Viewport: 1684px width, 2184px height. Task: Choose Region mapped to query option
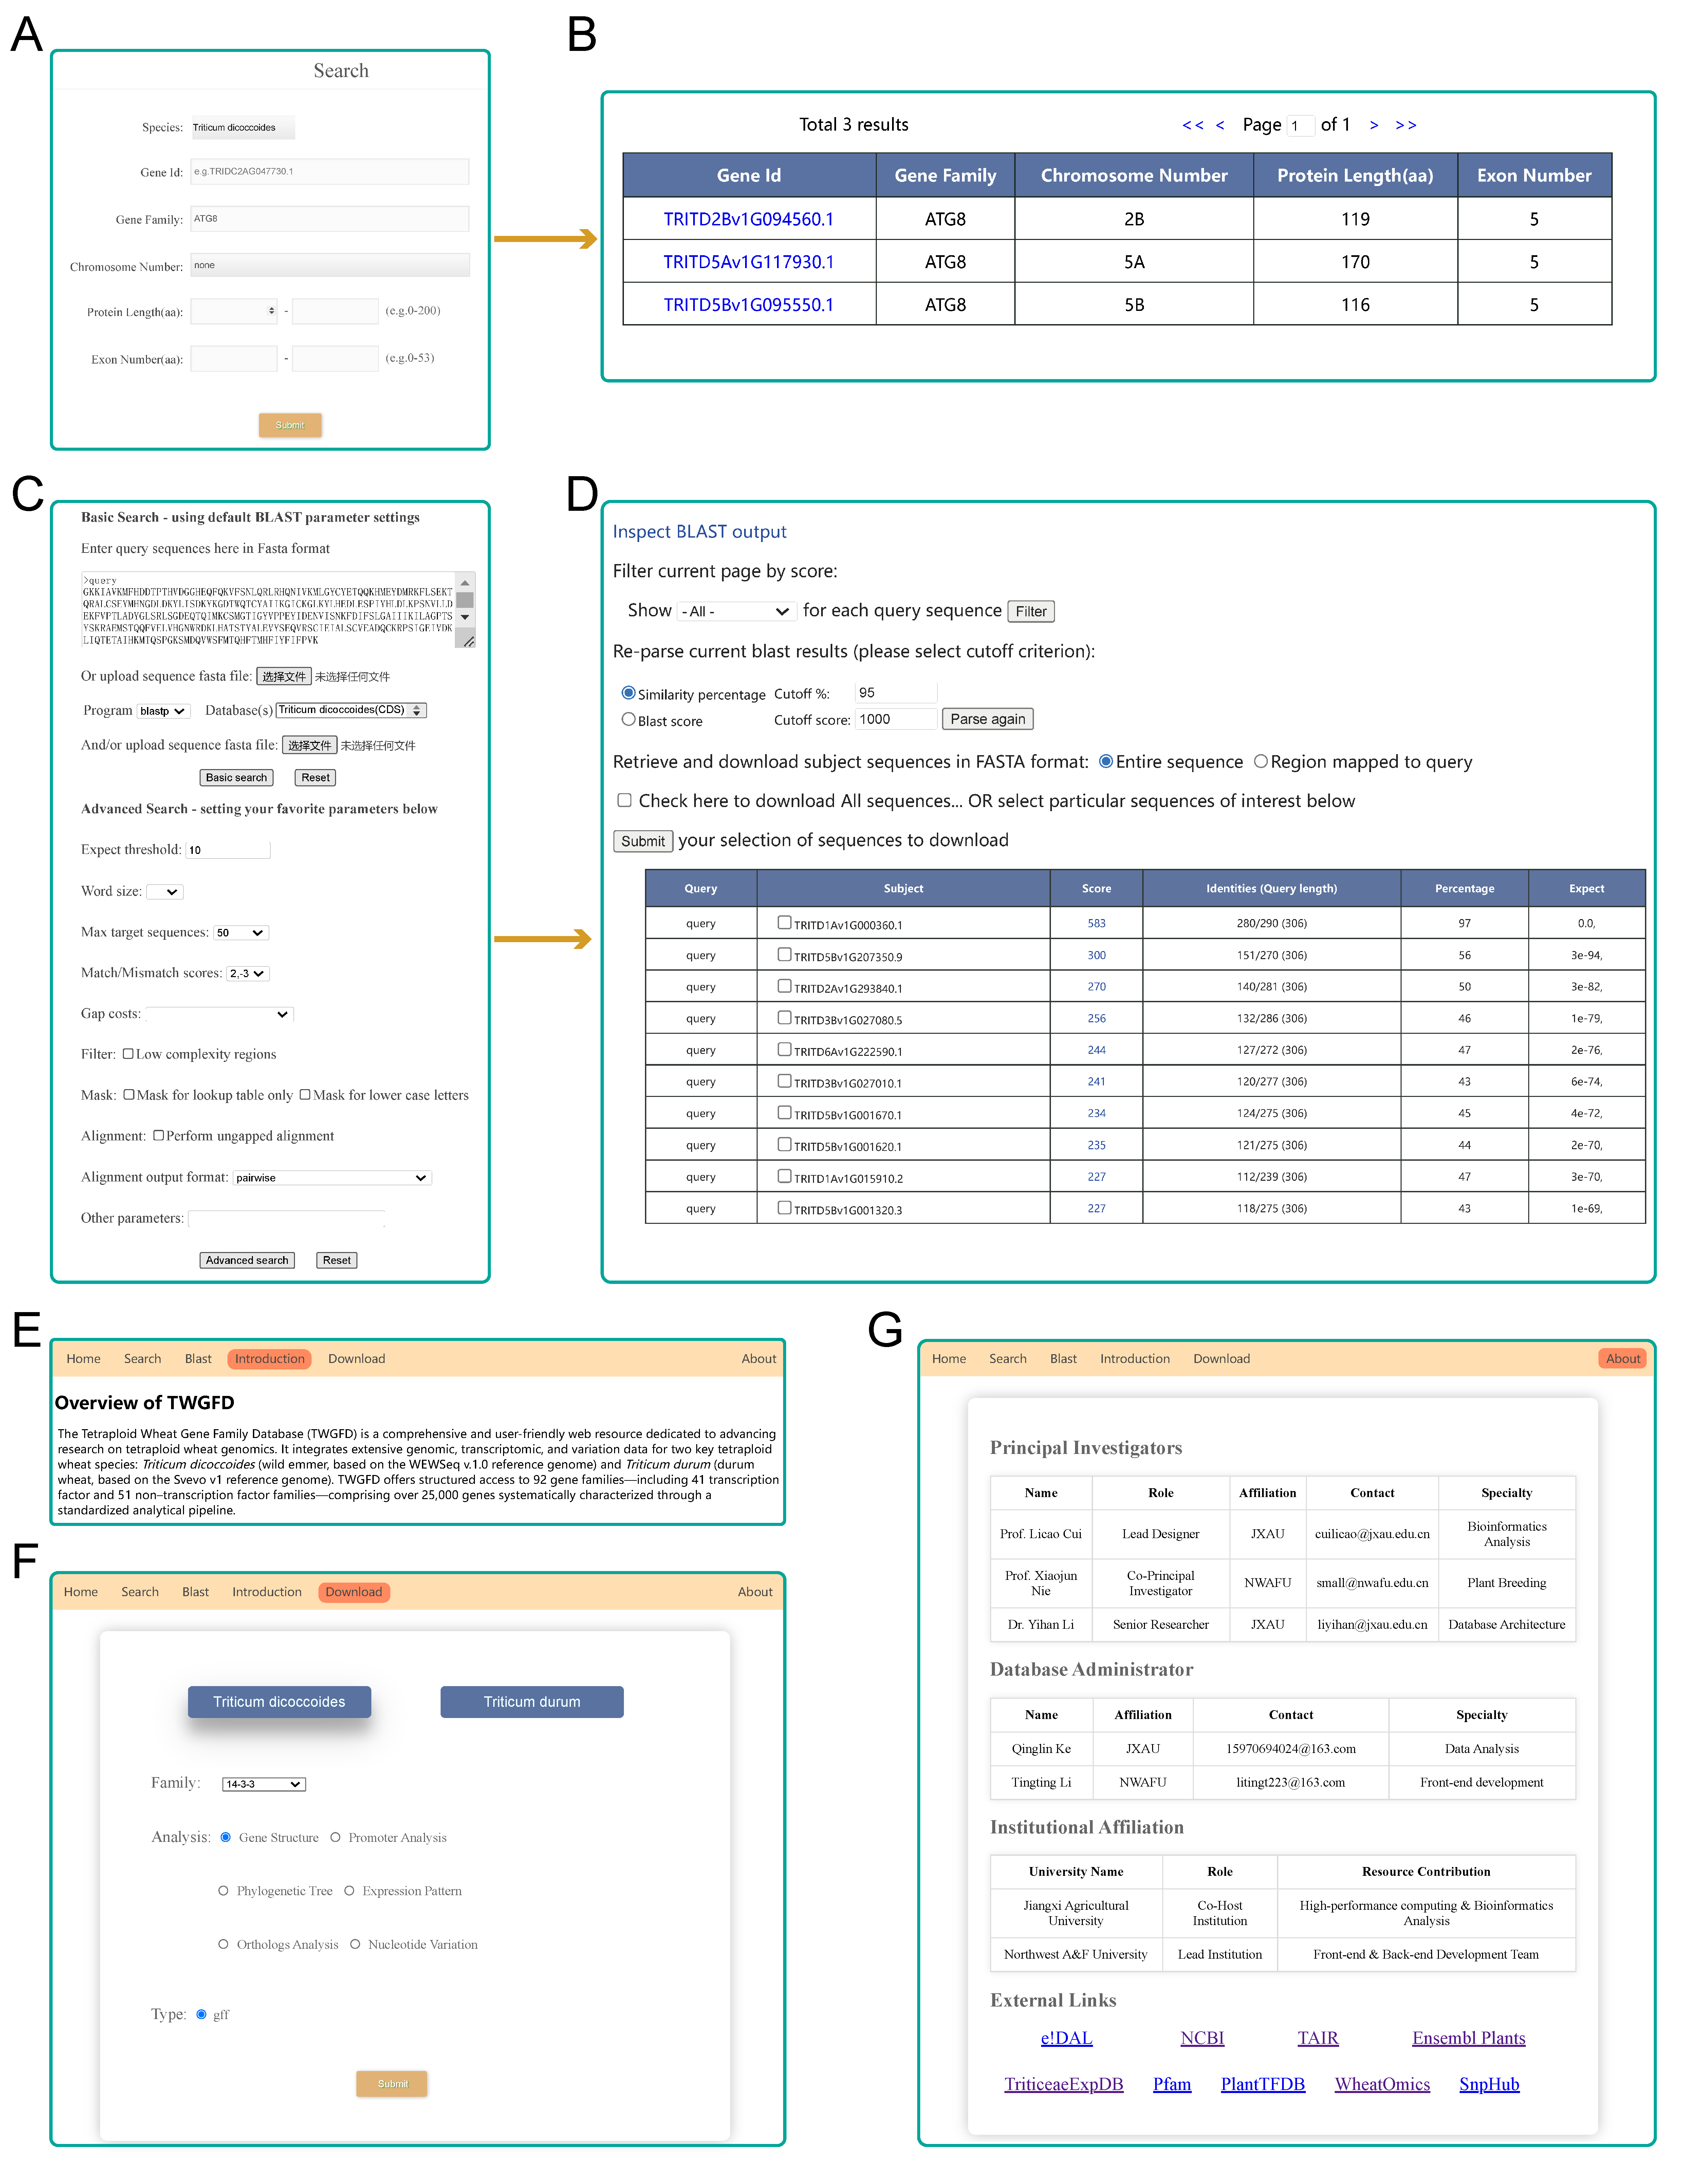click(1261, 761)
